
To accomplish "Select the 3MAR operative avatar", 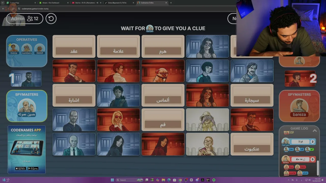I will [40, 49].
